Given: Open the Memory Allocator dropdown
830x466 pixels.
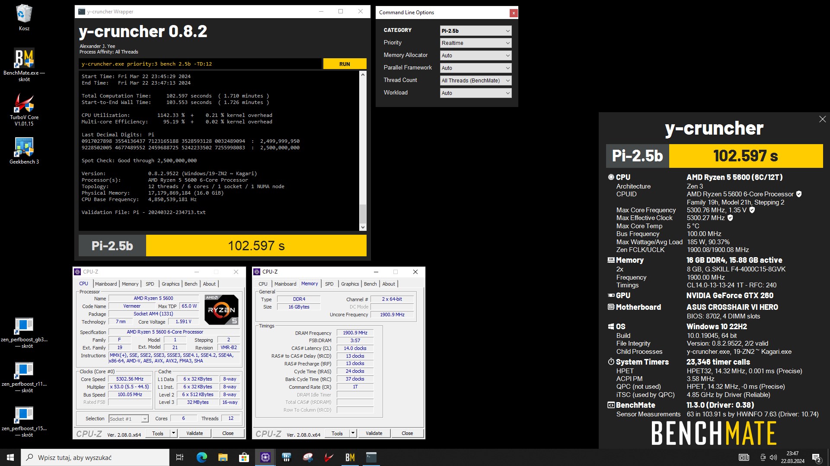Looking at the screenshot, I should click(x=476, y=56).
